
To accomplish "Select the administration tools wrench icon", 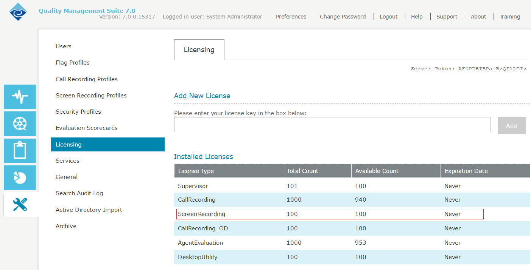I will (20, 204).
